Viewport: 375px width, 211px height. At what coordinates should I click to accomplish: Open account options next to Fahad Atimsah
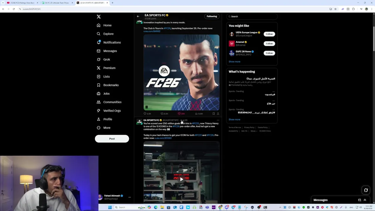point(129,197)
